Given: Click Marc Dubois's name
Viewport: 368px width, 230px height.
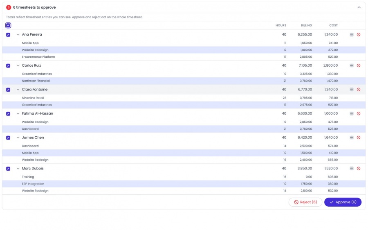Looking at the screenshot, I should click(33, 169).
